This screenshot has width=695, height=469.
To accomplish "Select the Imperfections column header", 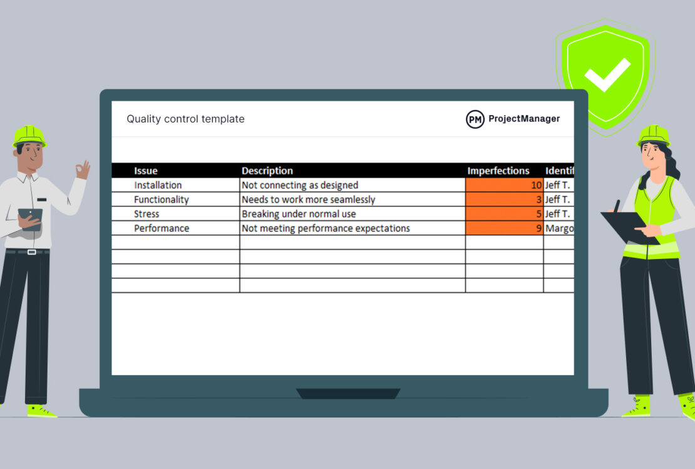I will (498, 171).
